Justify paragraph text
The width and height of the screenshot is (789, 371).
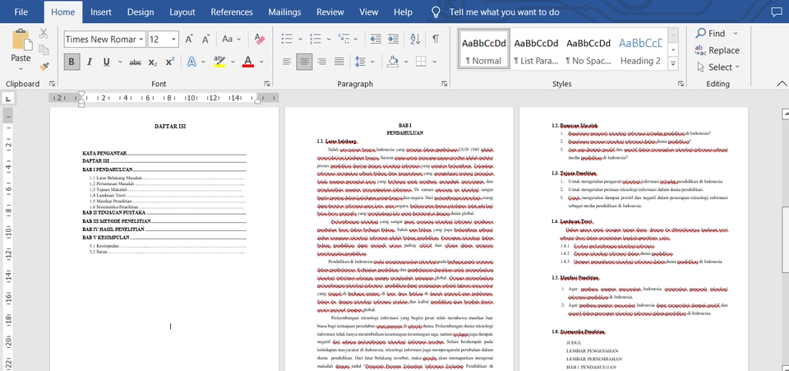click(339, 62)
